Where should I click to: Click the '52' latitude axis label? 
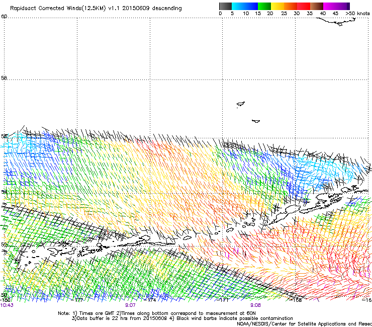point(4,244)
